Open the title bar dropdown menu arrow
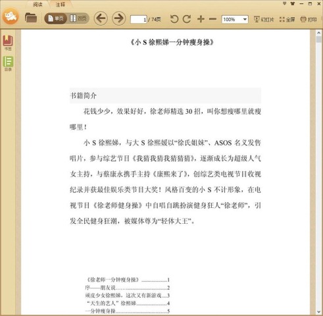Image resolution: width=323 pixels, height=316 pixels. pyautogui.click(x=284, y=3)
